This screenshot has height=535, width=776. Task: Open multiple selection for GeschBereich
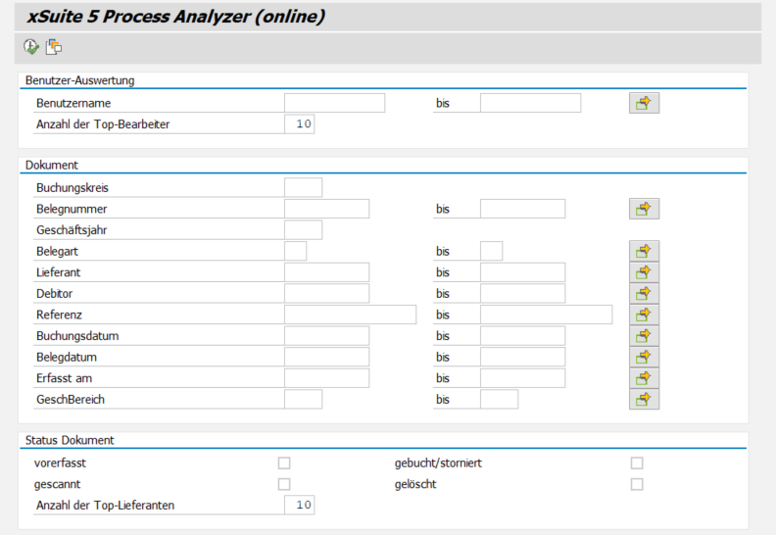click(644, 400)
